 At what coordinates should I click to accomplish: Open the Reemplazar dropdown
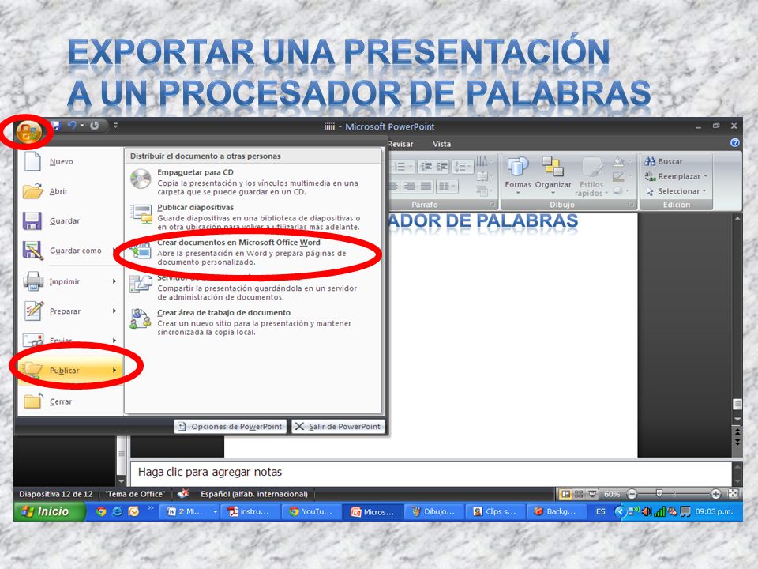pyautogui.click(x=676, y=176)
